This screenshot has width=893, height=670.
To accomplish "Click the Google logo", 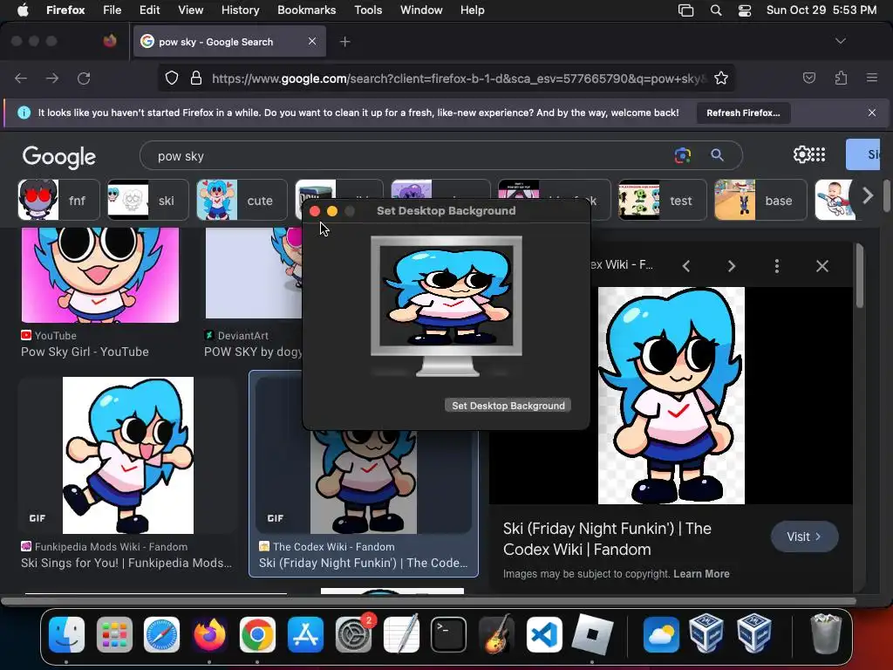I will pos(59,157).
